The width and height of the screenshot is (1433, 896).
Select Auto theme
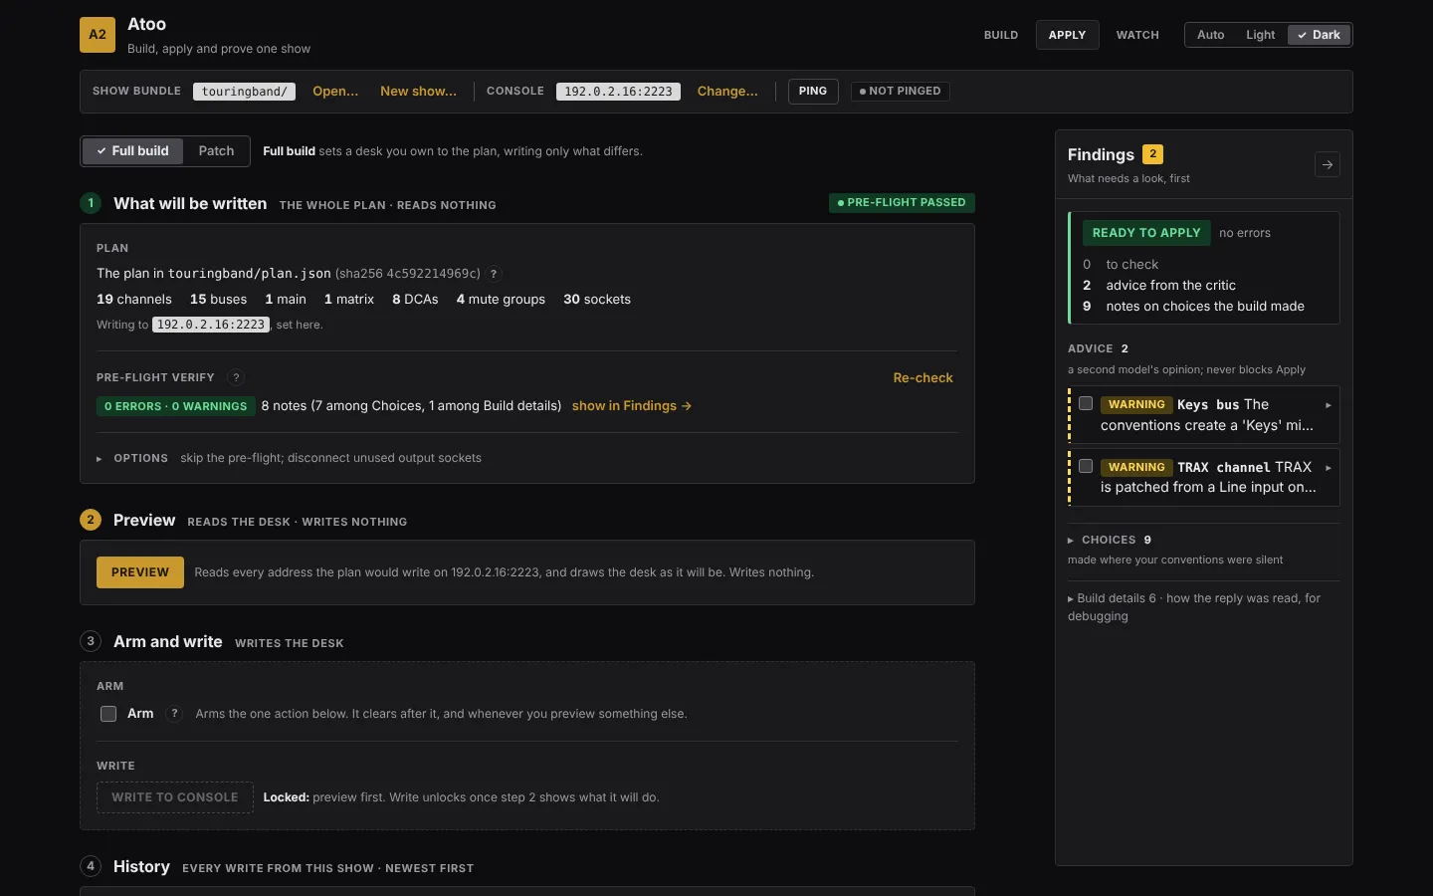pyautogui.click(x=1210, y=35)
